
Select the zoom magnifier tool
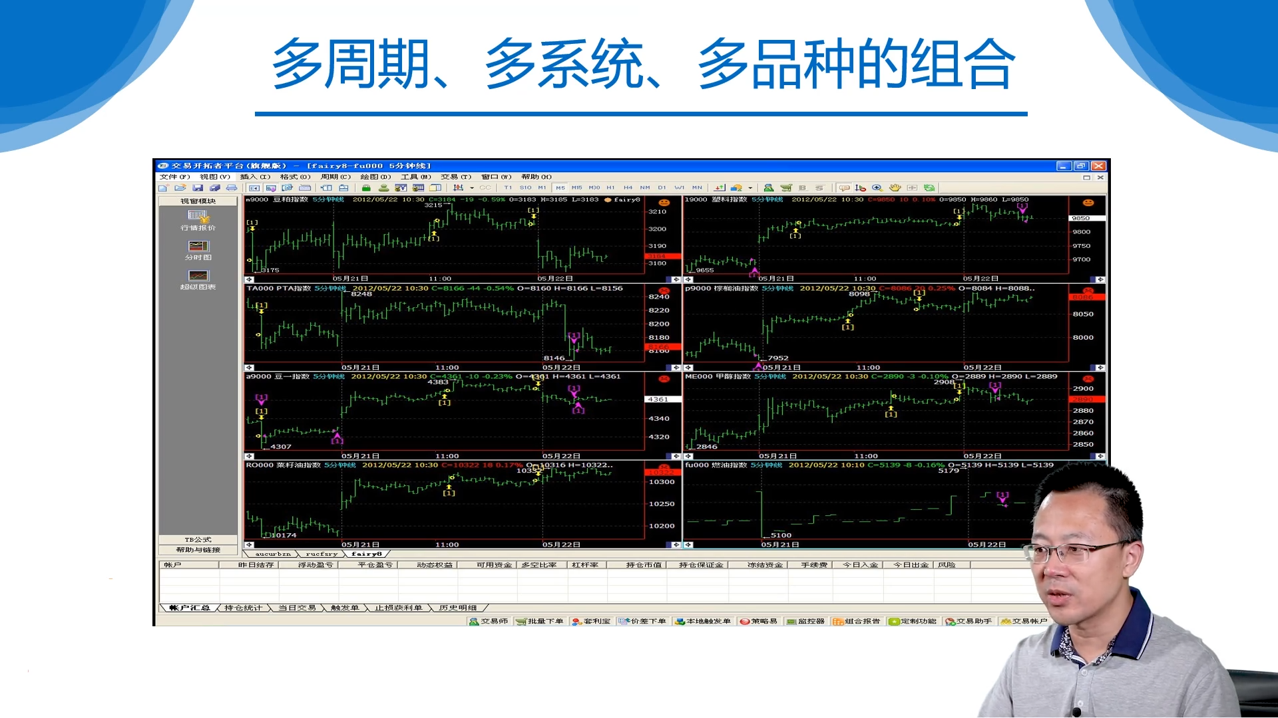[877, 188]
